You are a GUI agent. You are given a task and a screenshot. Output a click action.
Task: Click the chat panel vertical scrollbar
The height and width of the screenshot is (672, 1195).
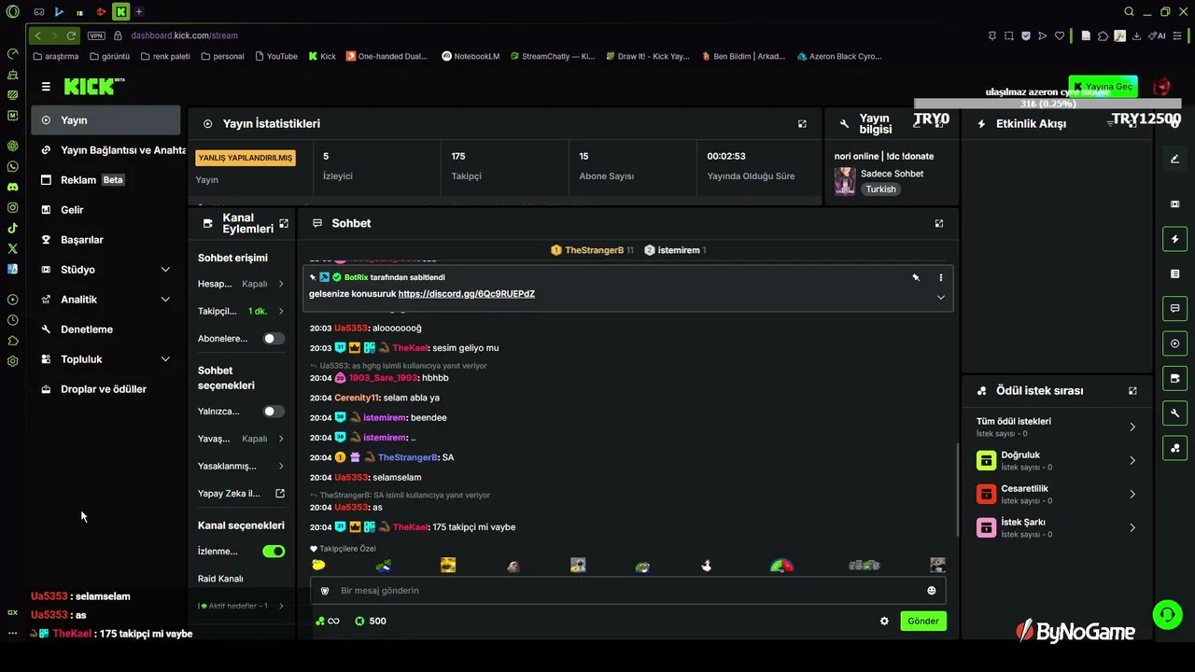(x=957, y=490)
